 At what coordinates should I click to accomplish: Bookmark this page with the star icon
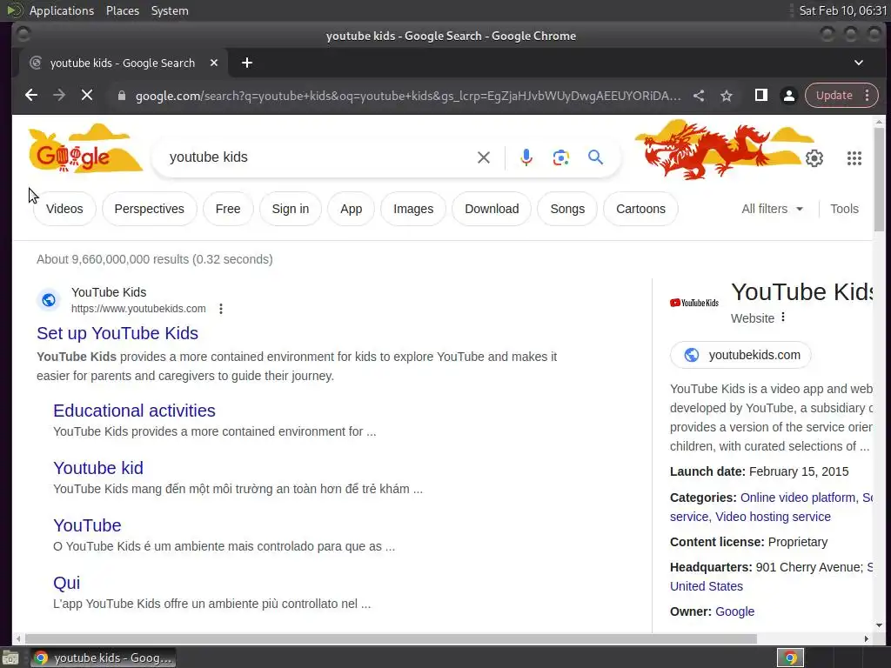tap(727, 96)
